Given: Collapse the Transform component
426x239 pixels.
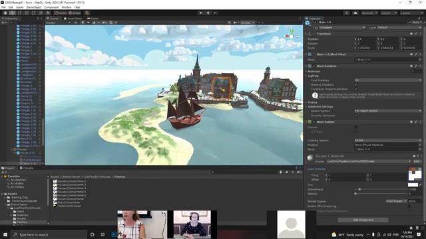Looking at the screenshot, I should tap(306, 34).
